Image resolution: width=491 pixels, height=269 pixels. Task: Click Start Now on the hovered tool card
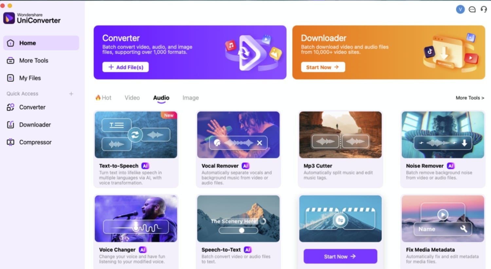340,256
